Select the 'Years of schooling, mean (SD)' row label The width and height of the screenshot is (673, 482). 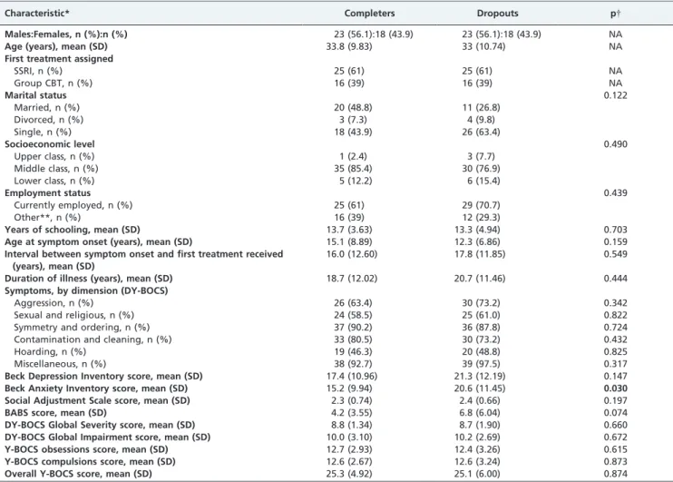click(73, 230)
